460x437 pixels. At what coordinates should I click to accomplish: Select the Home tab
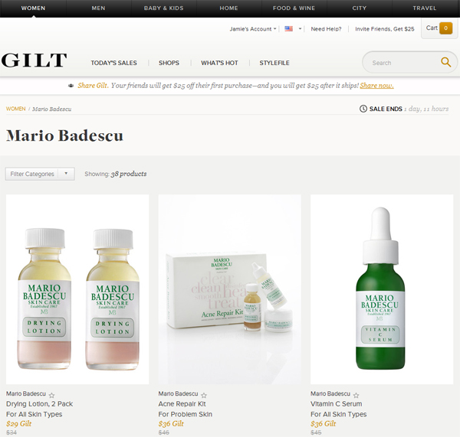coord(228,8)
